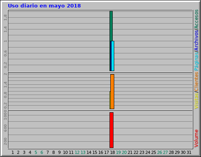Click green weekend day label 5

tap(36, 152)
